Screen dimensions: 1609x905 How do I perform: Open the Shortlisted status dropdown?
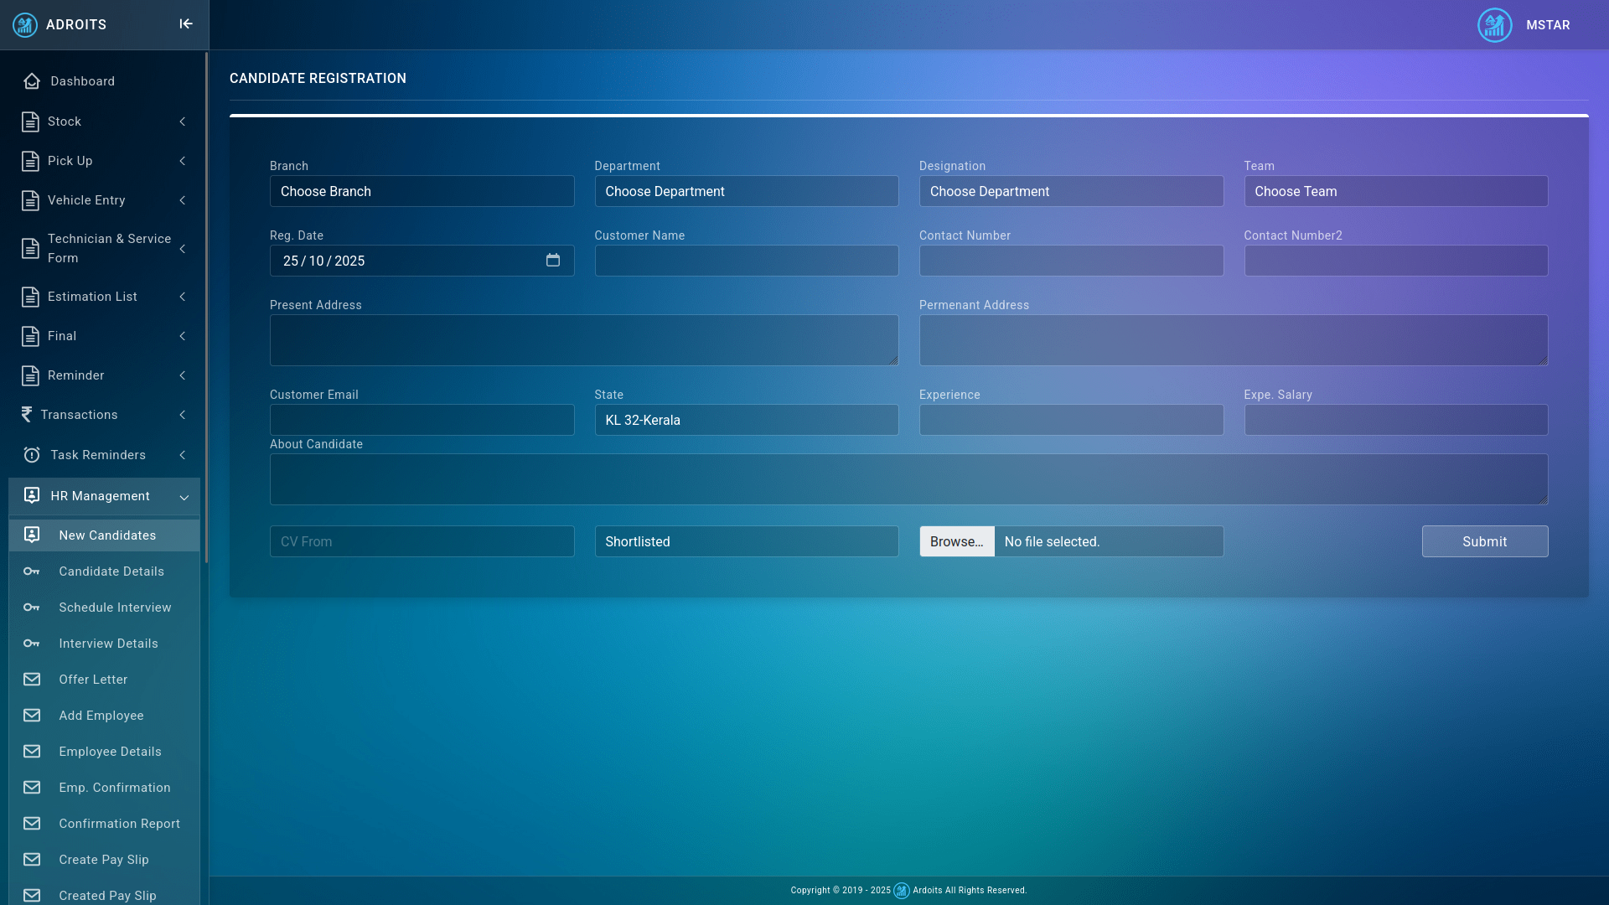click(746, 541)
